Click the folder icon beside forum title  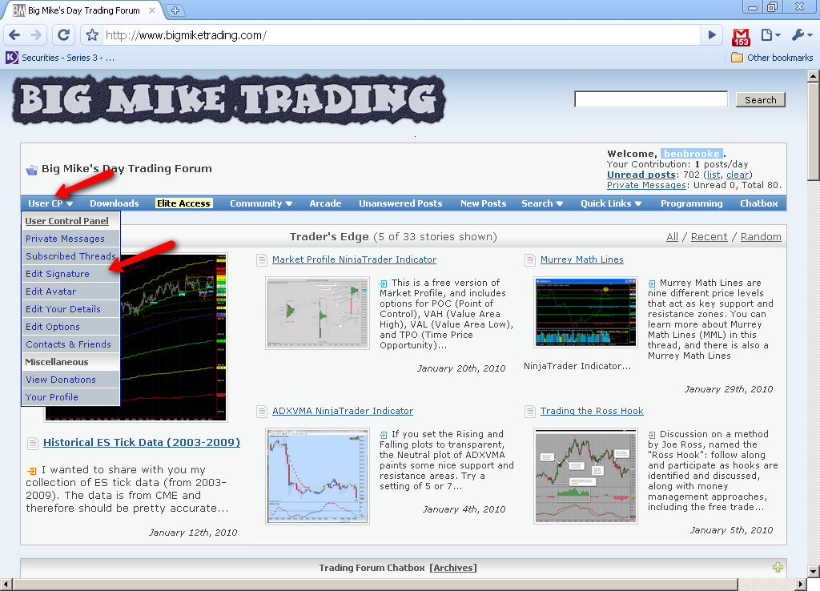tap(32, 170)
